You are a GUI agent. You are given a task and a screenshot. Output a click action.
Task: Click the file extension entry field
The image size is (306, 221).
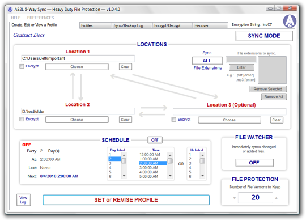[241, 59]
